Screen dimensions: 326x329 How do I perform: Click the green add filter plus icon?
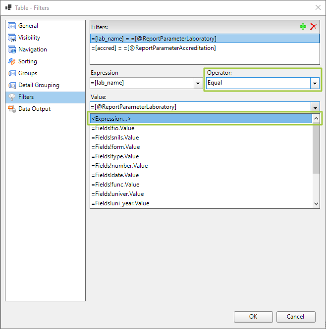pos(303,27)
